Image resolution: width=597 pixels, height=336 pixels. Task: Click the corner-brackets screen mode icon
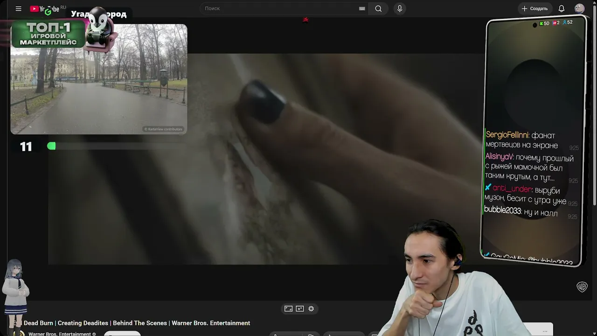(288, 308)
